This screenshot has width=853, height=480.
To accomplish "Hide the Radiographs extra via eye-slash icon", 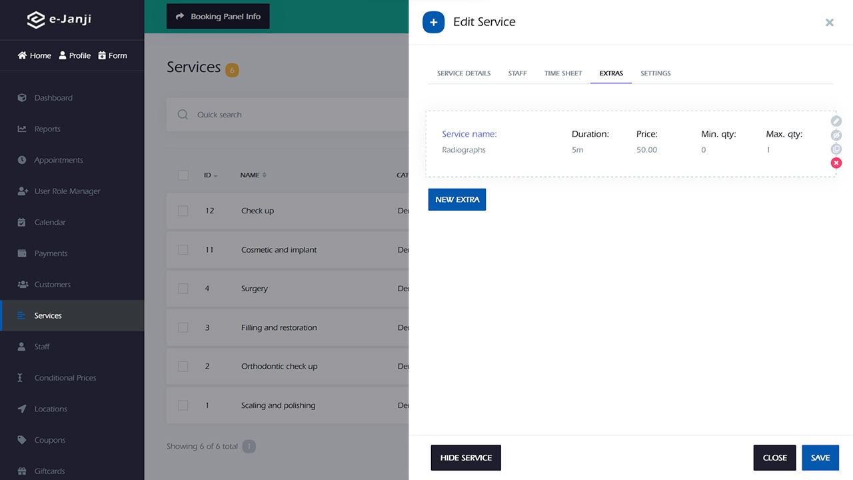I will tap(836, 135).
